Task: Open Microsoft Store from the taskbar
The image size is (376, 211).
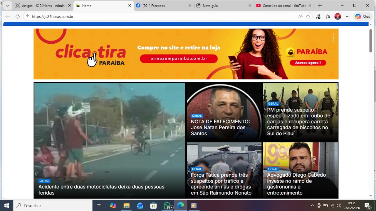Action: pyautogui.click(x=153, y=205)
